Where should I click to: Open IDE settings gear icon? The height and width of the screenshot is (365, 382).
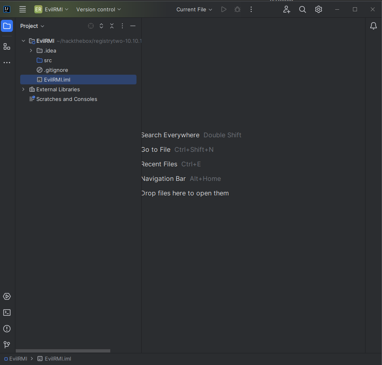pyautogui.click(x=319, y=9)
